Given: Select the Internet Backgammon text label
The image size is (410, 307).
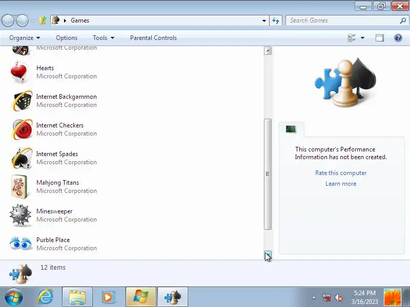Looking at the screenshot, I should pos(67,97).
